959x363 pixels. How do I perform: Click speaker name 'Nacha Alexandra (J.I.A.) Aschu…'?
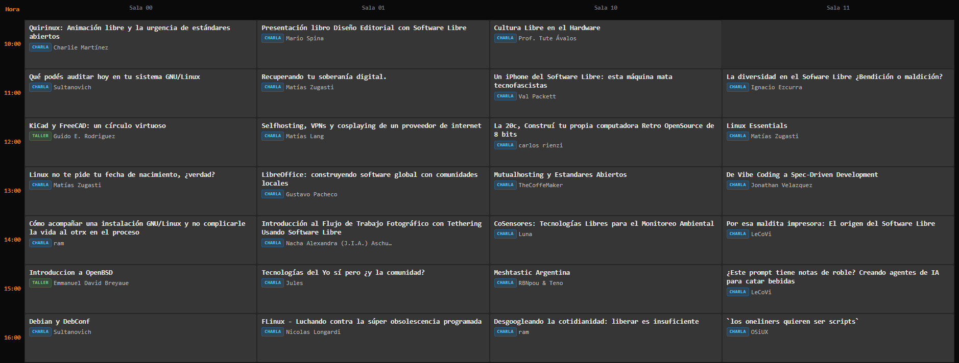339,243
